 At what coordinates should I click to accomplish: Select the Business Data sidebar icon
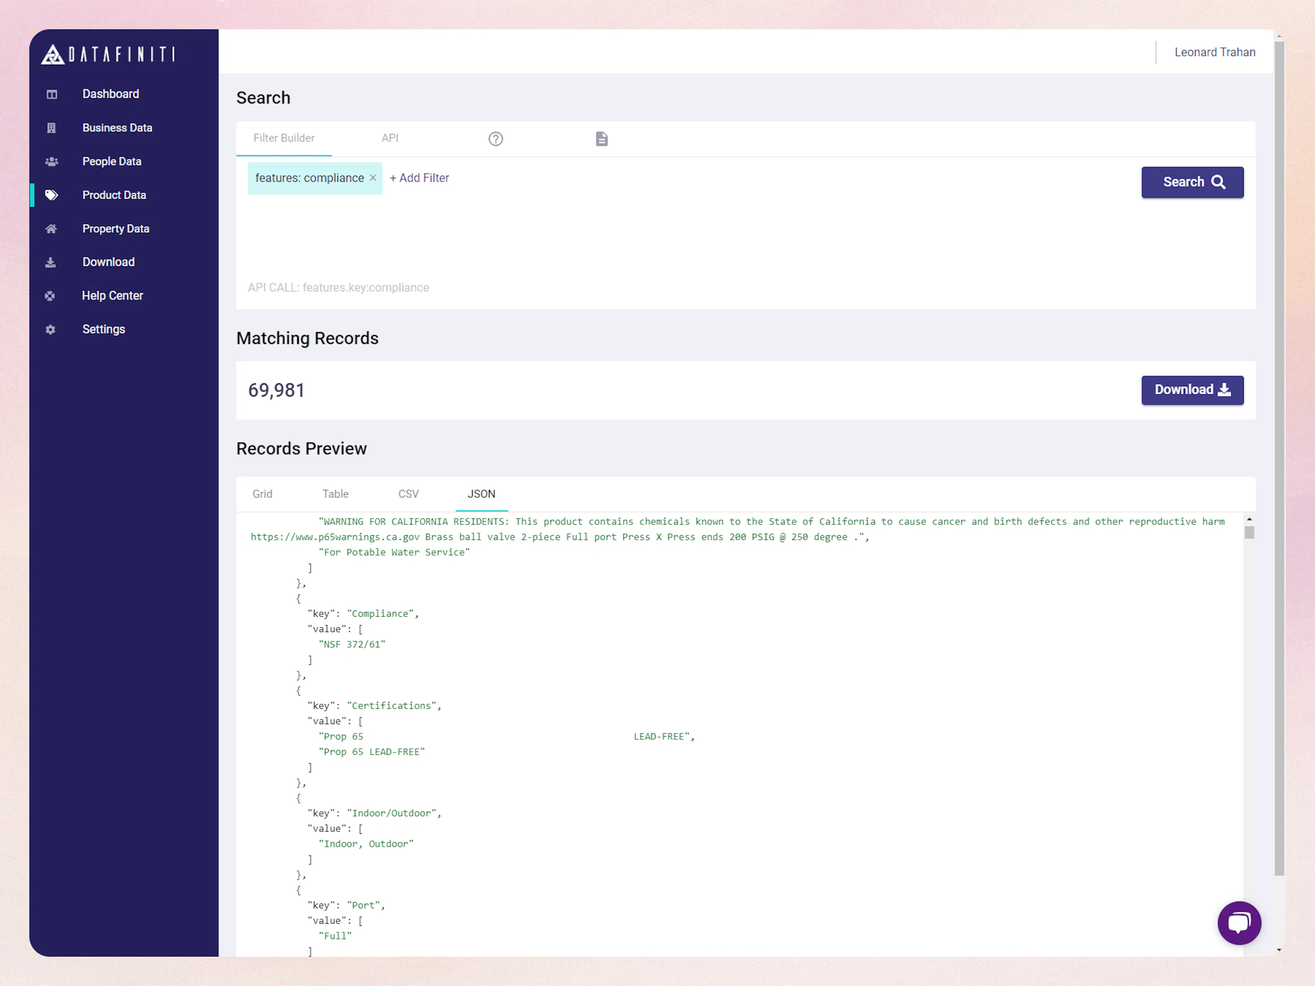click(x=51, y=128)
